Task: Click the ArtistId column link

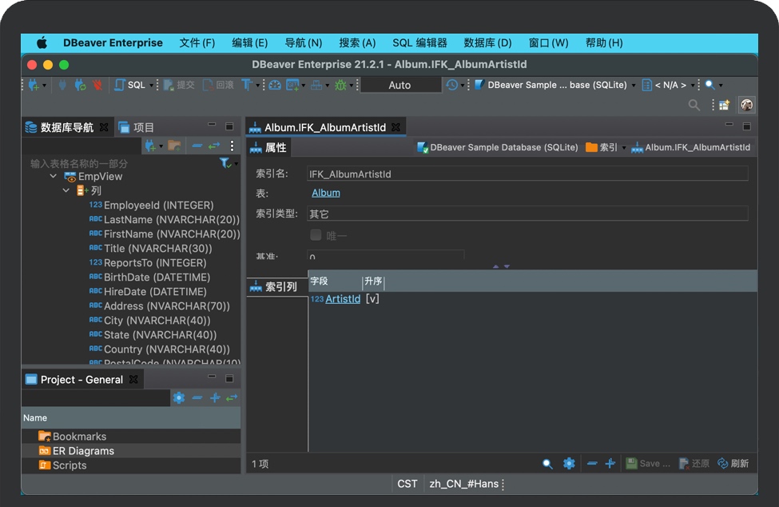Action: pos(343,298)
